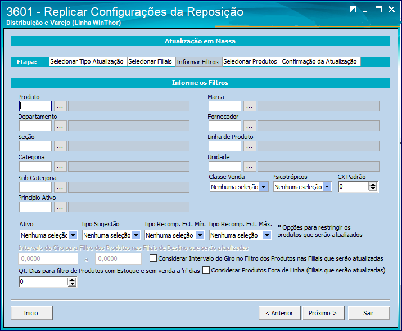Click the window style icon in the title bar

[353, 10]
